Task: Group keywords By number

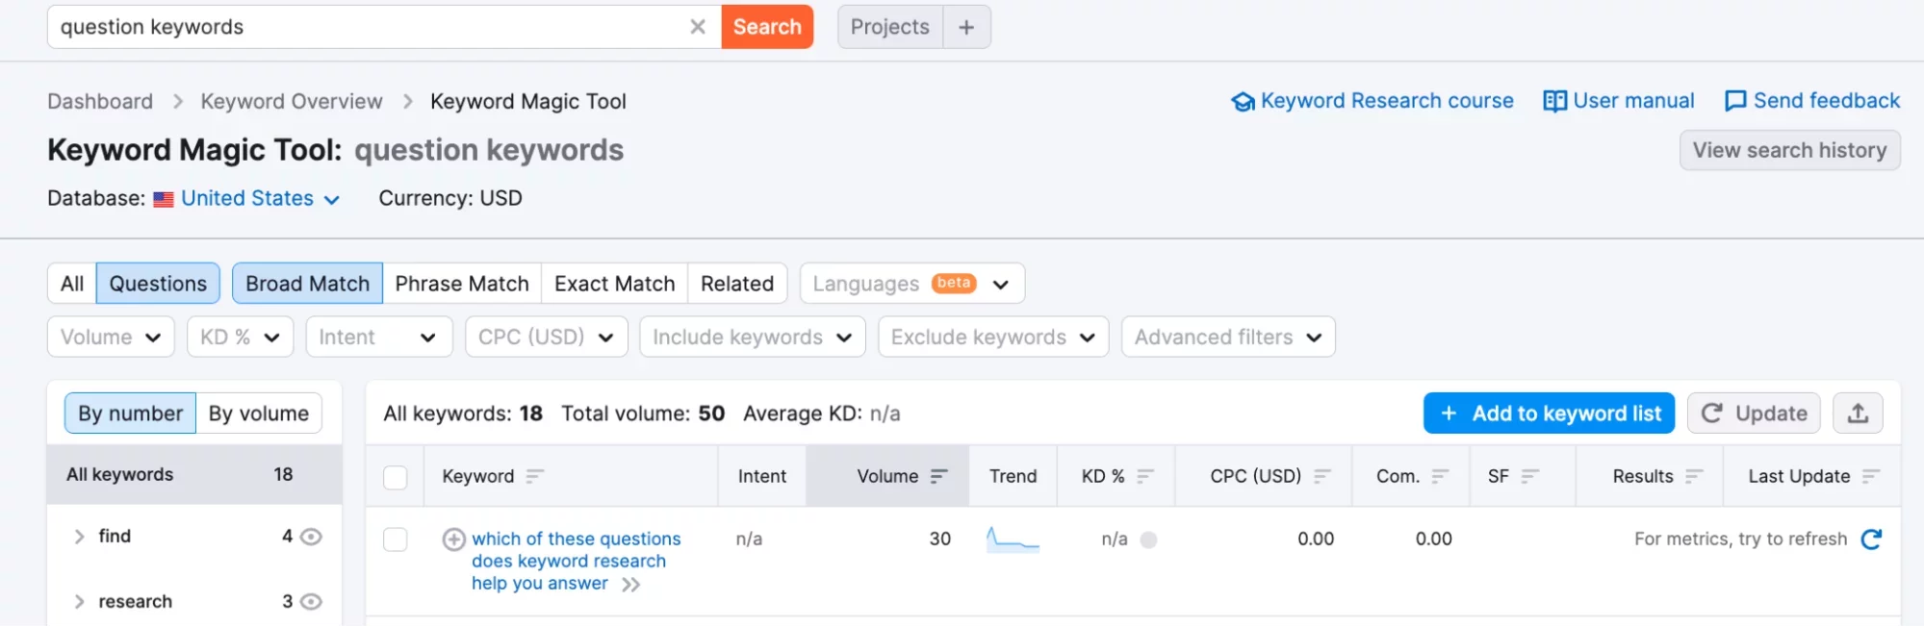Action: 130,414
